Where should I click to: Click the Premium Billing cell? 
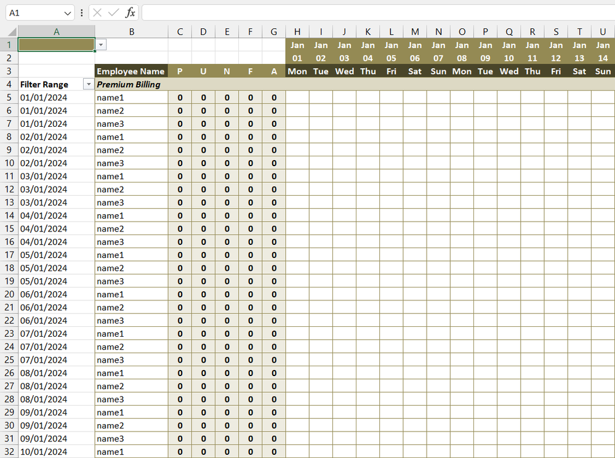coord(131,84)
